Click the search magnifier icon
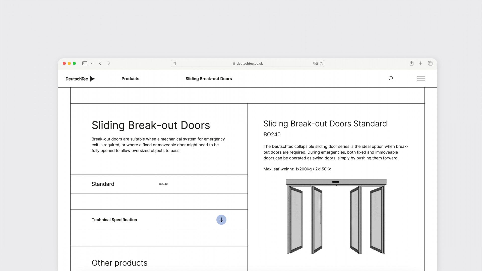Image resolution: width=482 pixels, height=271 pixels. [x=391, y=79]
